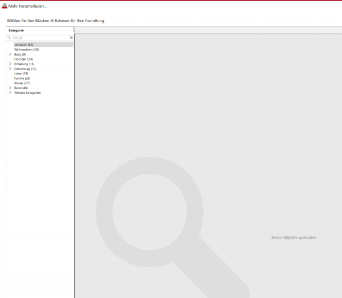
Task: Click the Keine Objekte gefunden message
Action: tap(294, 238)
